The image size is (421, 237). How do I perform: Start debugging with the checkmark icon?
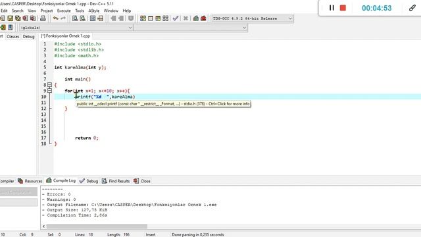click(176, 18)
